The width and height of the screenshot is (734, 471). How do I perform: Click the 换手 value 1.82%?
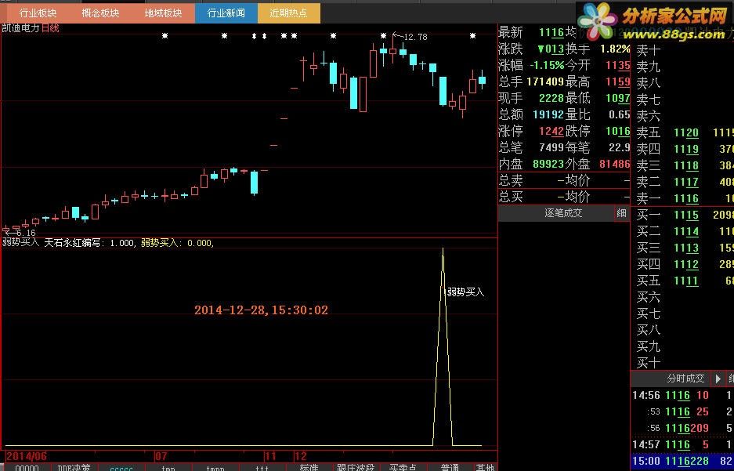click(x=615, y=49)
